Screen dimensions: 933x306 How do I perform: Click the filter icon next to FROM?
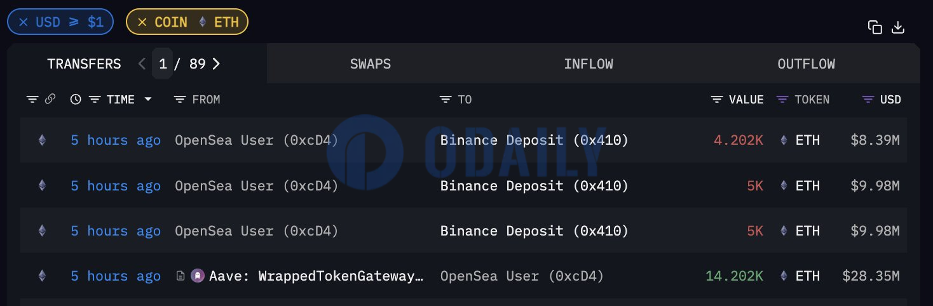click(x=180, y=100)
